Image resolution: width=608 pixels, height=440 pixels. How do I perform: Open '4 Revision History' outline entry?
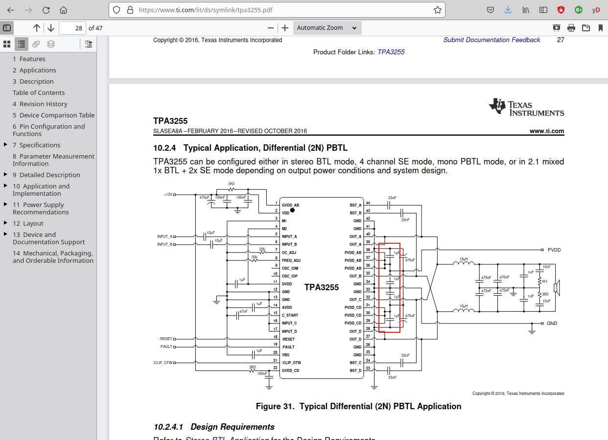point(40,104)
